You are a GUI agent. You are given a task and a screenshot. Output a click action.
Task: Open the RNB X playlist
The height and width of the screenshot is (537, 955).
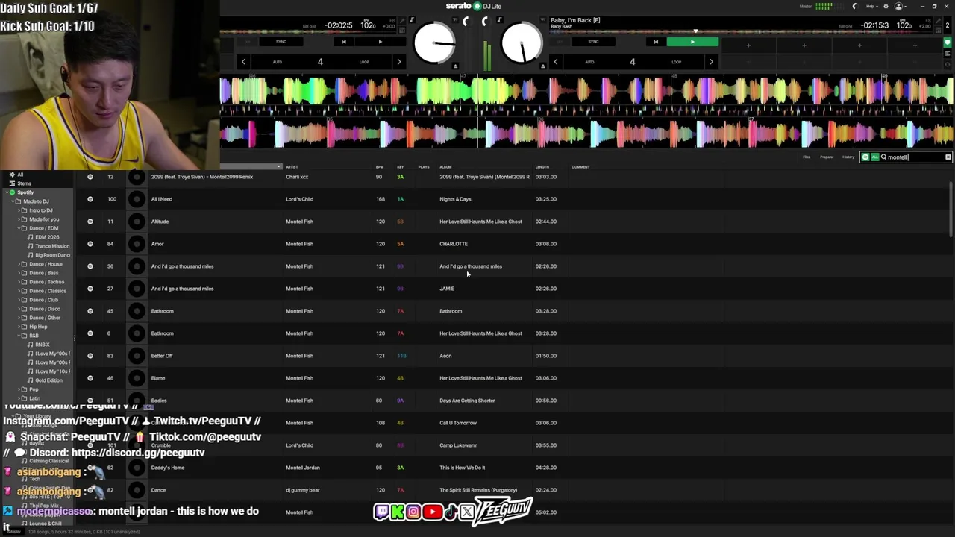[43, 345]
